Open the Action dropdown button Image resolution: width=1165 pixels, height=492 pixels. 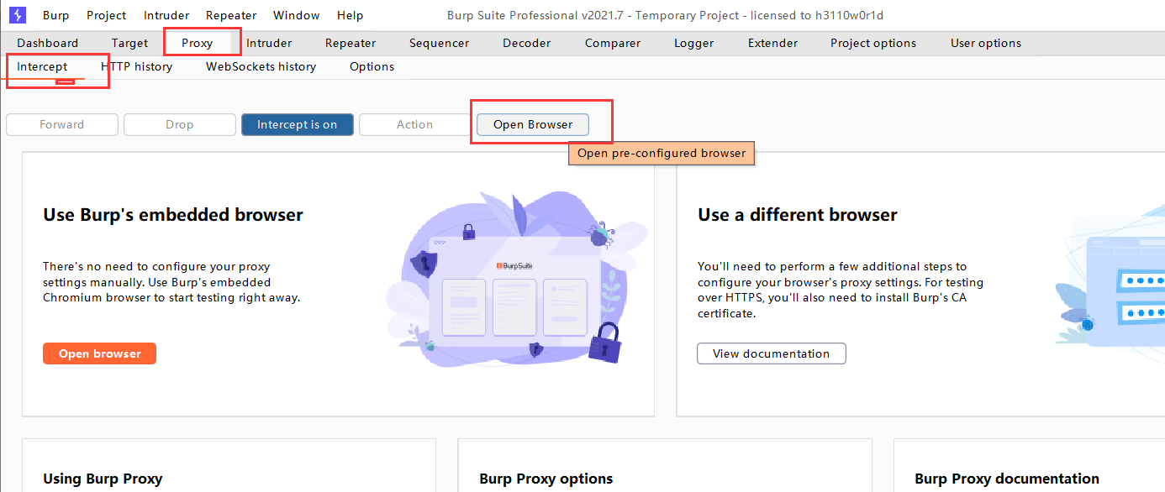(x=415, y=124)
